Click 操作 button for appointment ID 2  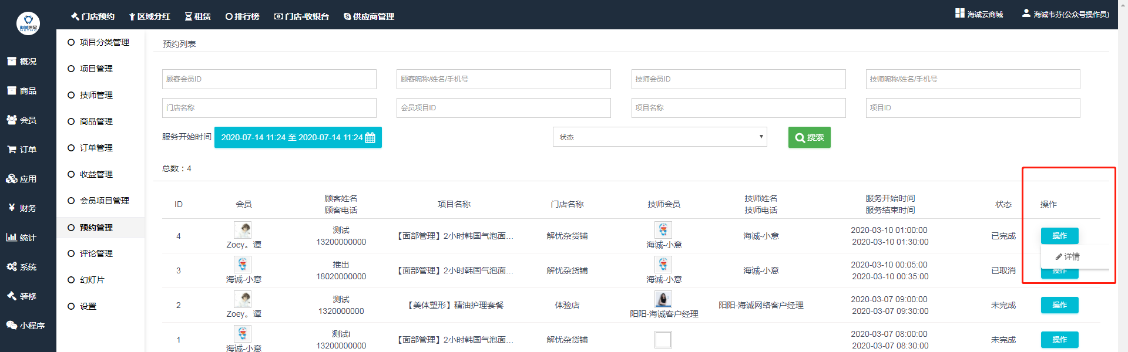coord(1060,305)
